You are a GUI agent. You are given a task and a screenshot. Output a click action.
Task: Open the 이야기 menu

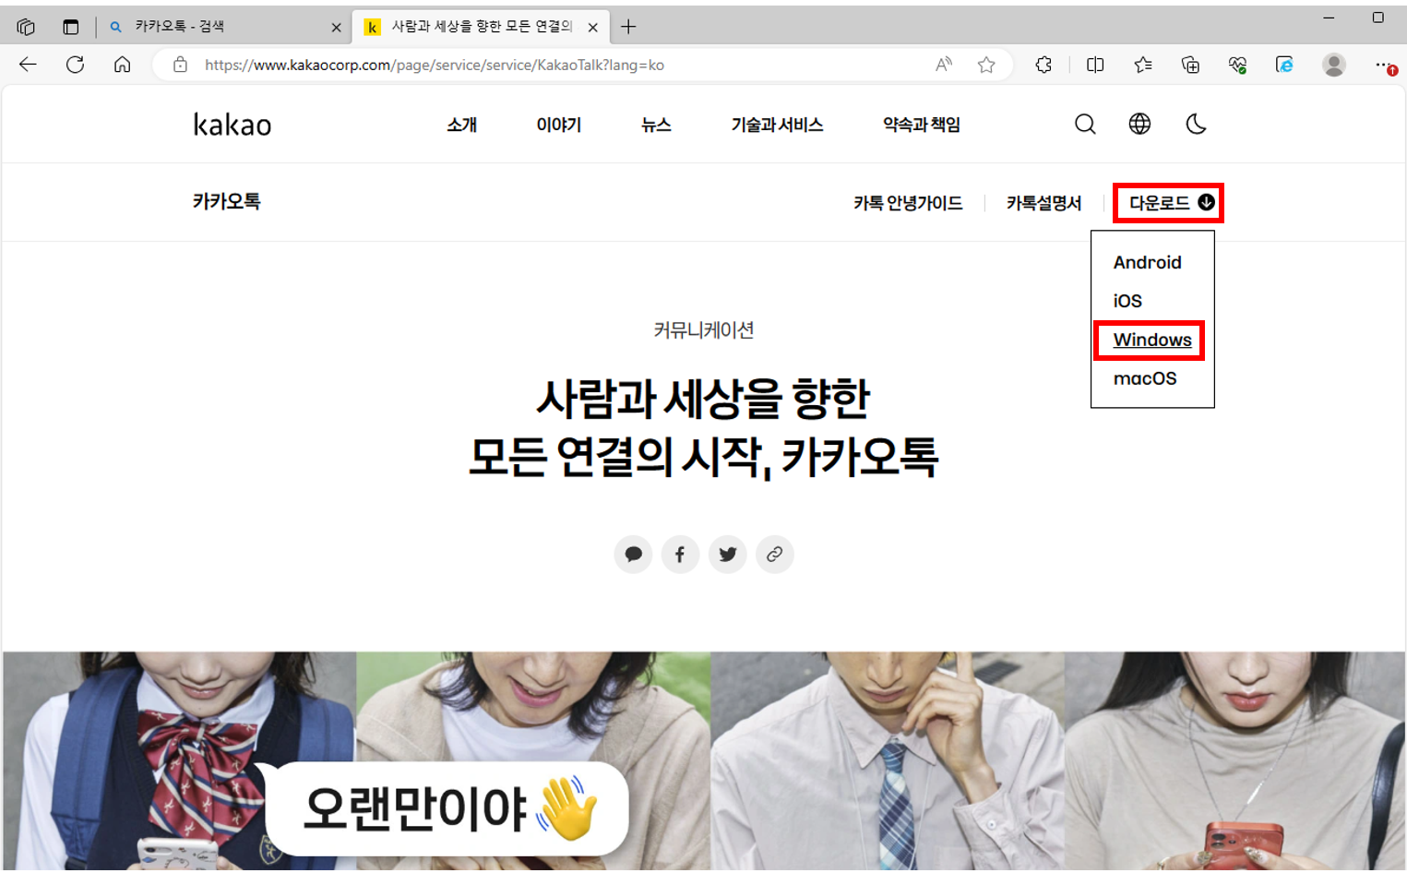coord(559,125)
